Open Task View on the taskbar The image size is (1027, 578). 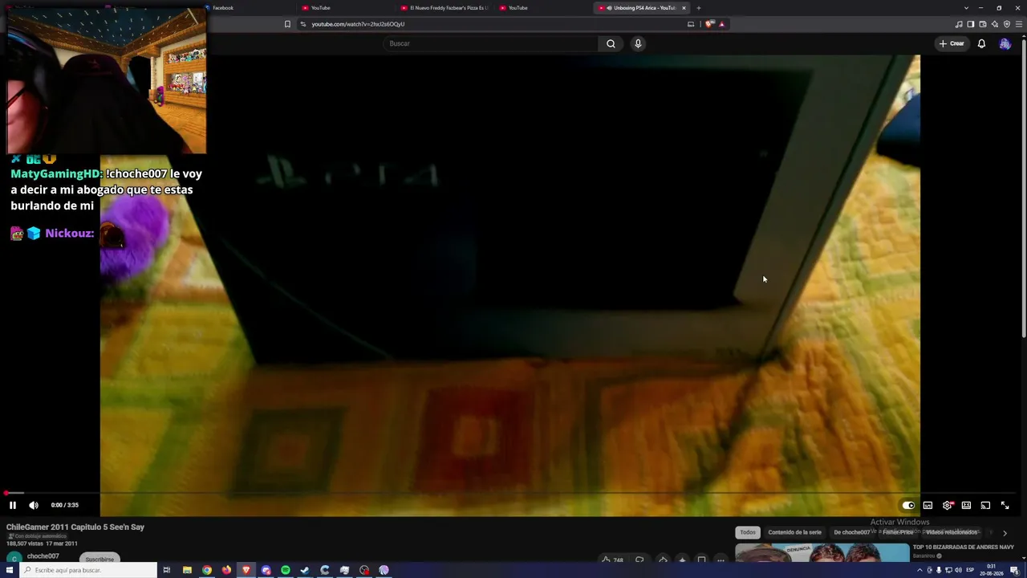(167, 570)
